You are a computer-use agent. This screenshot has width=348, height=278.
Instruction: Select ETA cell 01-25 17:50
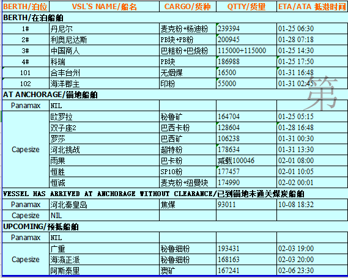point(313,62)
